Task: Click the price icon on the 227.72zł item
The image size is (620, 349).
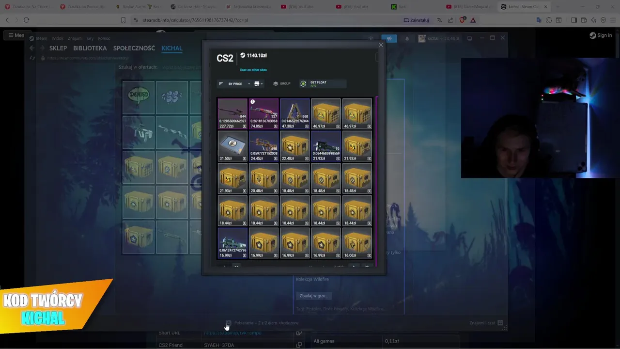Action: tap(245, 127)
